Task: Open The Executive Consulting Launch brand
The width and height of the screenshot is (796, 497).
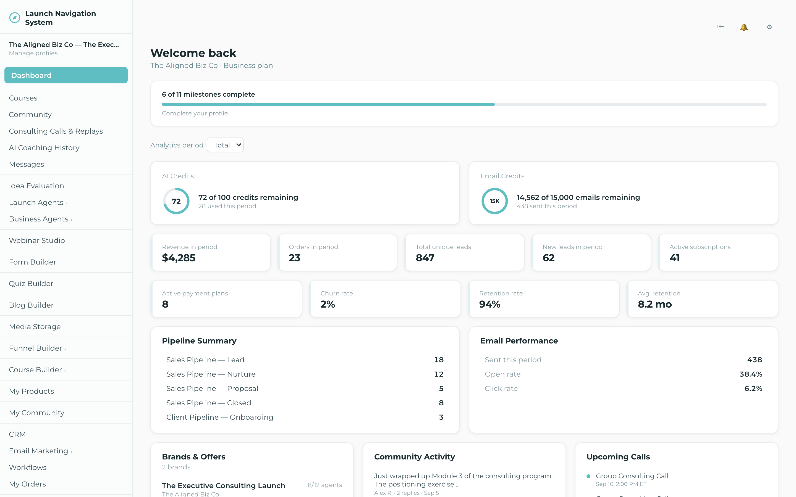Action: pyautogui.click(x=224, y=485)
